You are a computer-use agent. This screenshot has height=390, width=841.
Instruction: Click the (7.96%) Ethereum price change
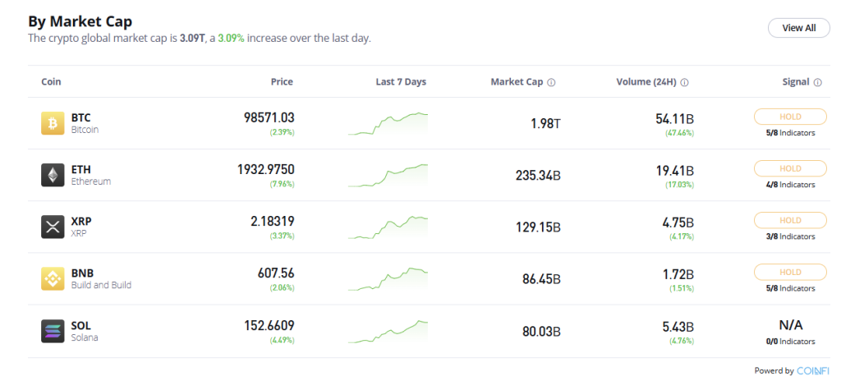click(283, 184)
